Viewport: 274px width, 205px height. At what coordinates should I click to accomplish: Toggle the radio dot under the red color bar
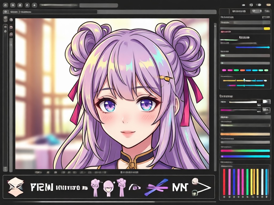coord(224,197)
